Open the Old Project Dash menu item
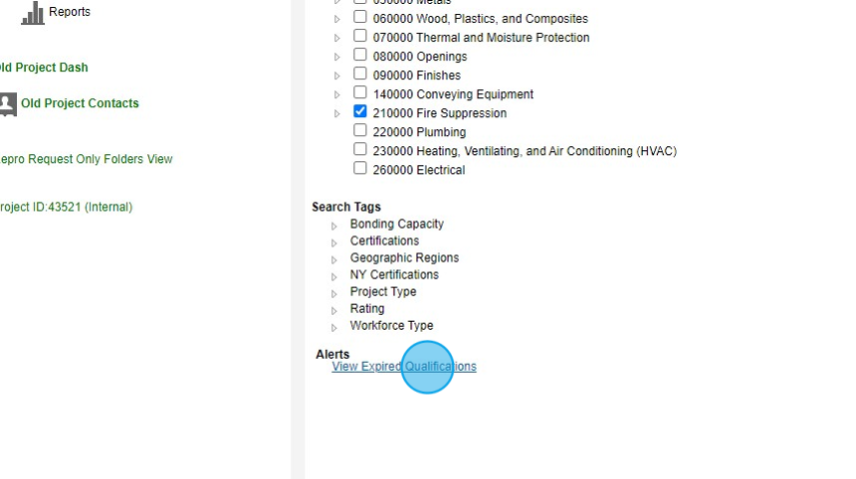This screenshot has width=856, height=479. click(44, 68)
